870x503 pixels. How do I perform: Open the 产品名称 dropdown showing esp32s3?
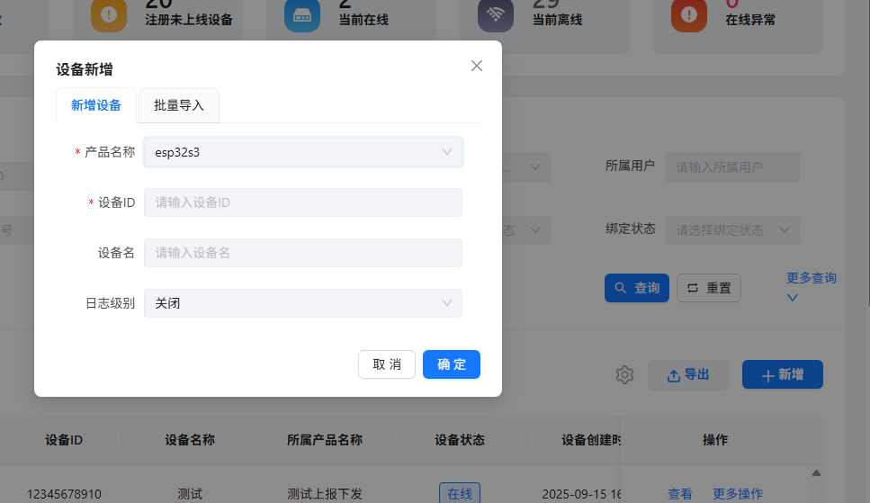point(303,152)
